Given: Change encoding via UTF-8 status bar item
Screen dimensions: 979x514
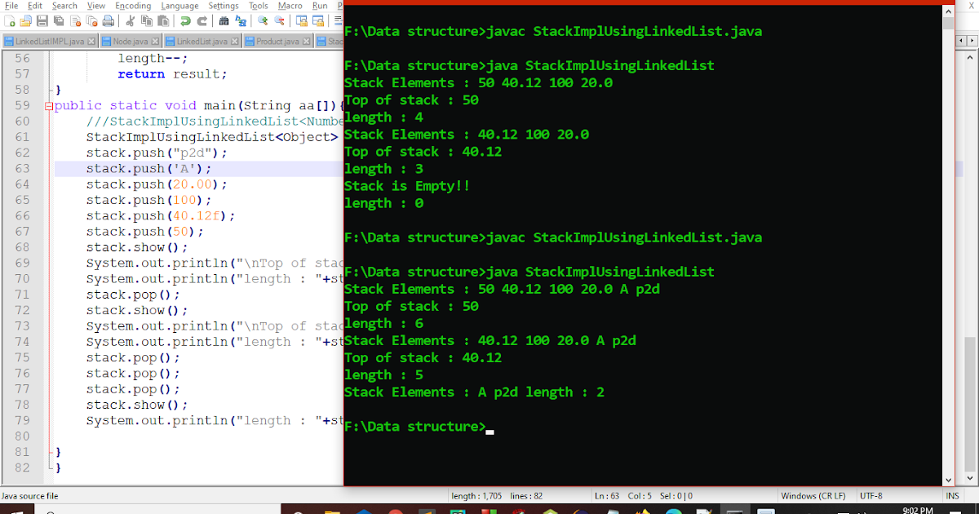Looking at the screenshot, I should (x=870, y=495).
